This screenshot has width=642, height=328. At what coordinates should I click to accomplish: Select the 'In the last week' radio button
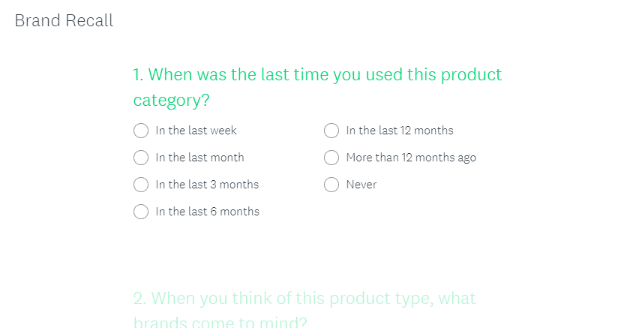click(141, 131)
